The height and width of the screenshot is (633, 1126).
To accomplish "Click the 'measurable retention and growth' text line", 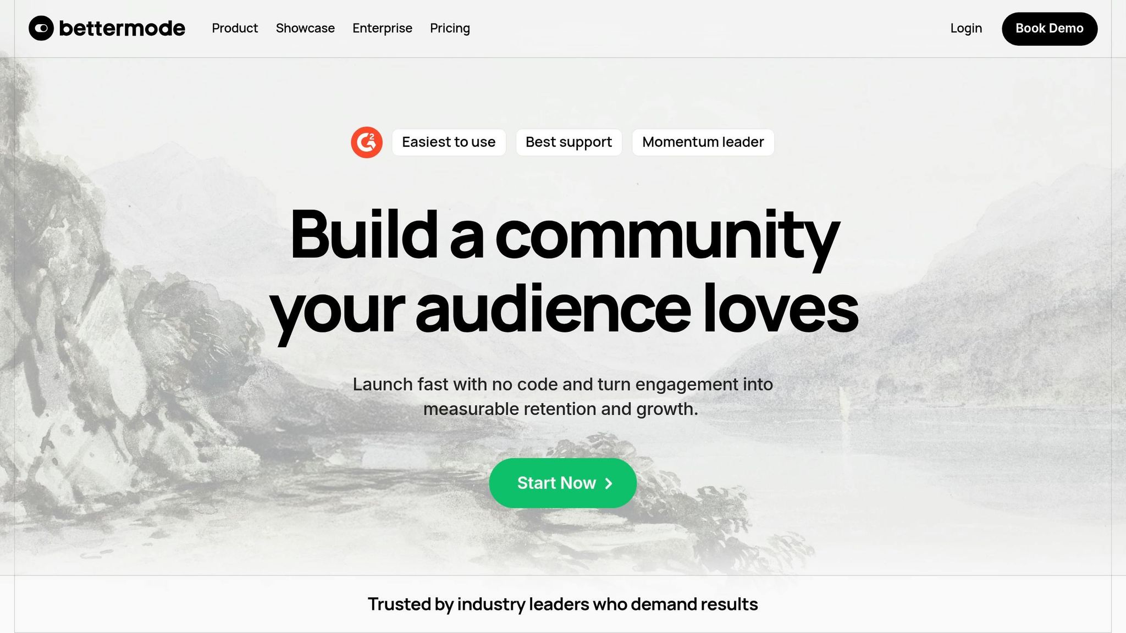I will coord(560,409).
